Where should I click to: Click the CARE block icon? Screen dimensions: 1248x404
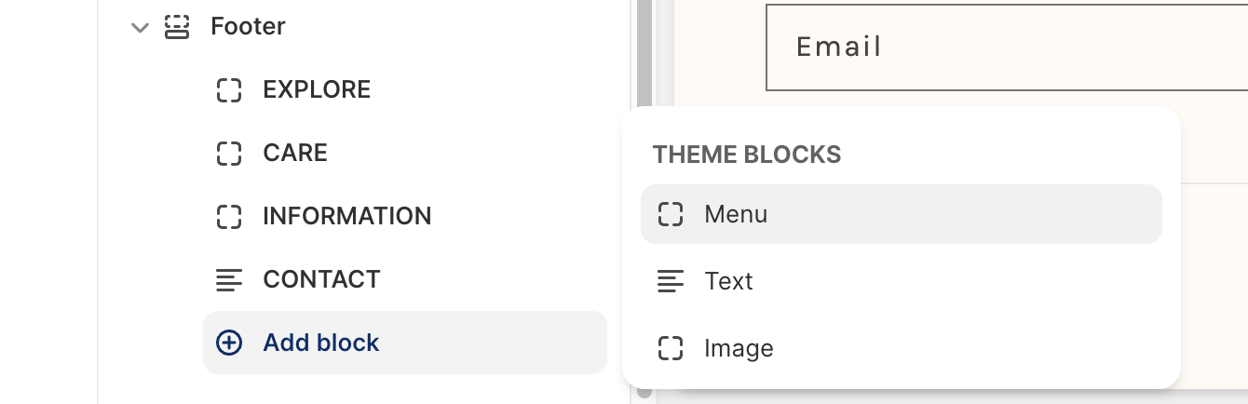228,154
